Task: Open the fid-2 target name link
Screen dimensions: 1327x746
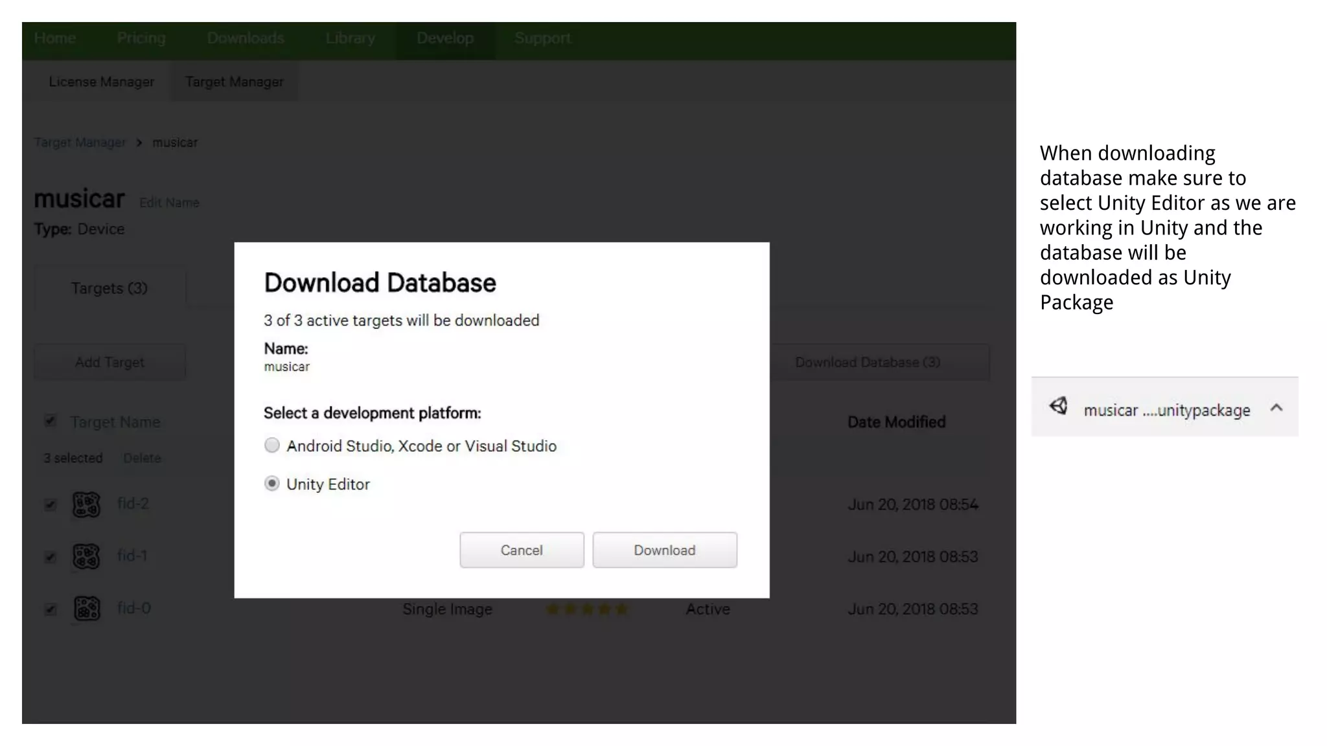Action: click(133, 503)
